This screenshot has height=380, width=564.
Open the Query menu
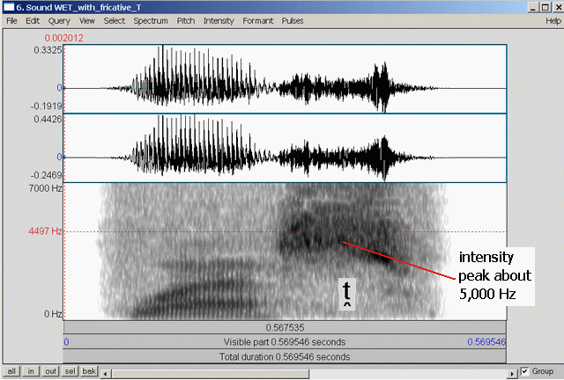point(59,20)
